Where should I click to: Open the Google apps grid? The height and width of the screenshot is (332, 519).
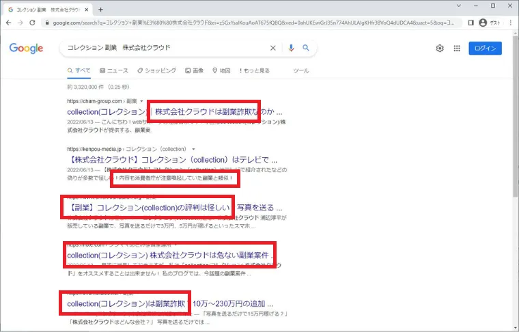click(457, 49)
